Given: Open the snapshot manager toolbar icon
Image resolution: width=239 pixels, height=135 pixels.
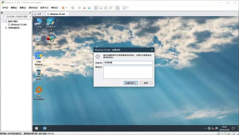Looking at the screenshot, I should coord(89,8).
